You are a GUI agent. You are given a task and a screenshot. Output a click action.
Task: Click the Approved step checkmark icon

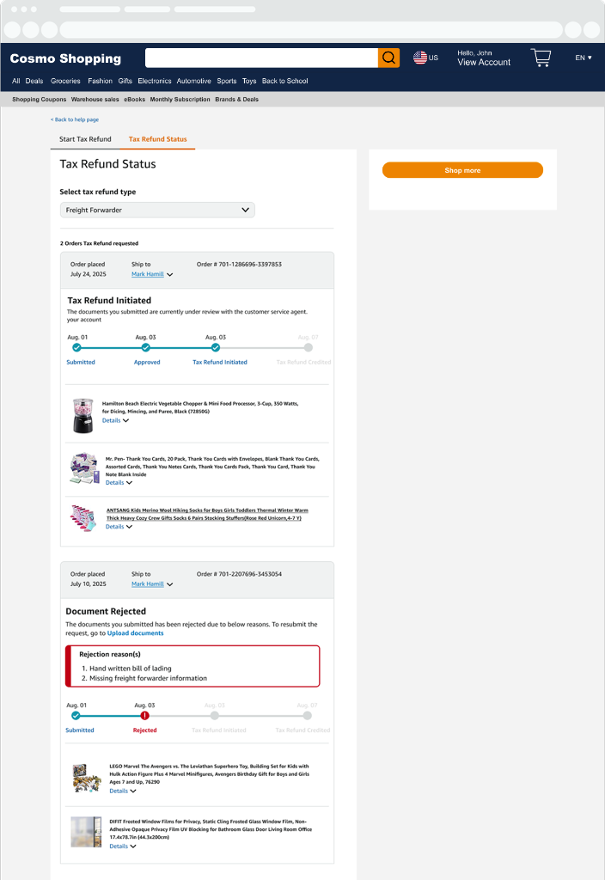[x=145, y=348]
